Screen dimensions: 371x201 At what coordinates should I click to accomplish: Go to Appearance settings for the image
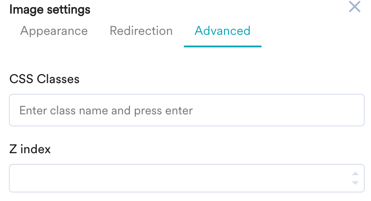[54, 31]
